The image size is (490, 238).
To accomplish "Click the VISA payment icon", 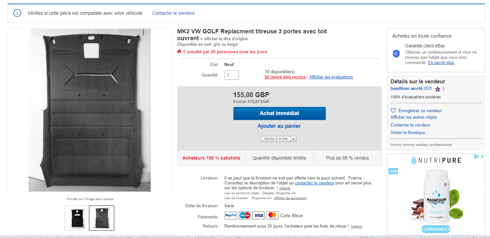I will (x=259, y=215).
